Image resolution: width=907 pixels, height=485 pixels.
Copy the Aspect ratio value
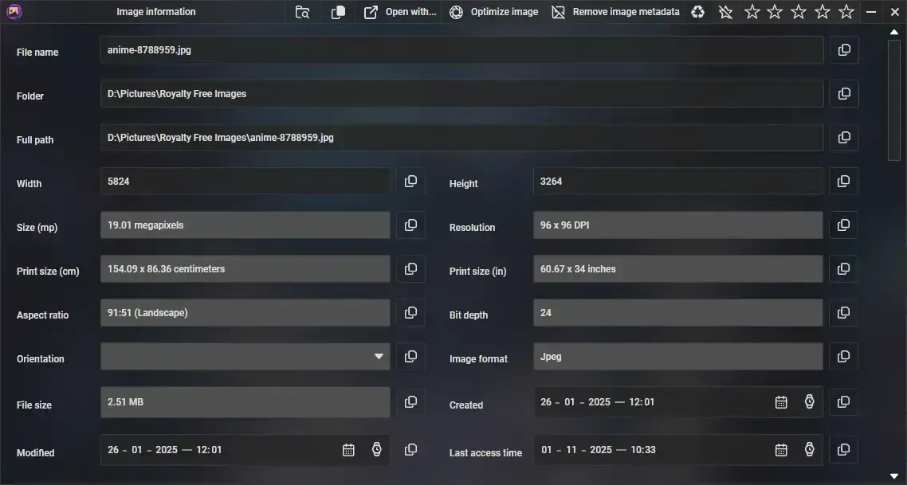(x=410, y=313)
